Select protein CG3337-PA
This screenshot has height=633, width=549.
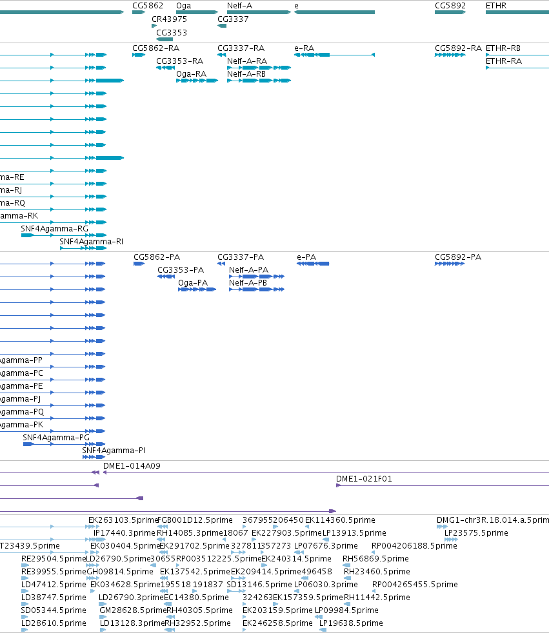241,257
